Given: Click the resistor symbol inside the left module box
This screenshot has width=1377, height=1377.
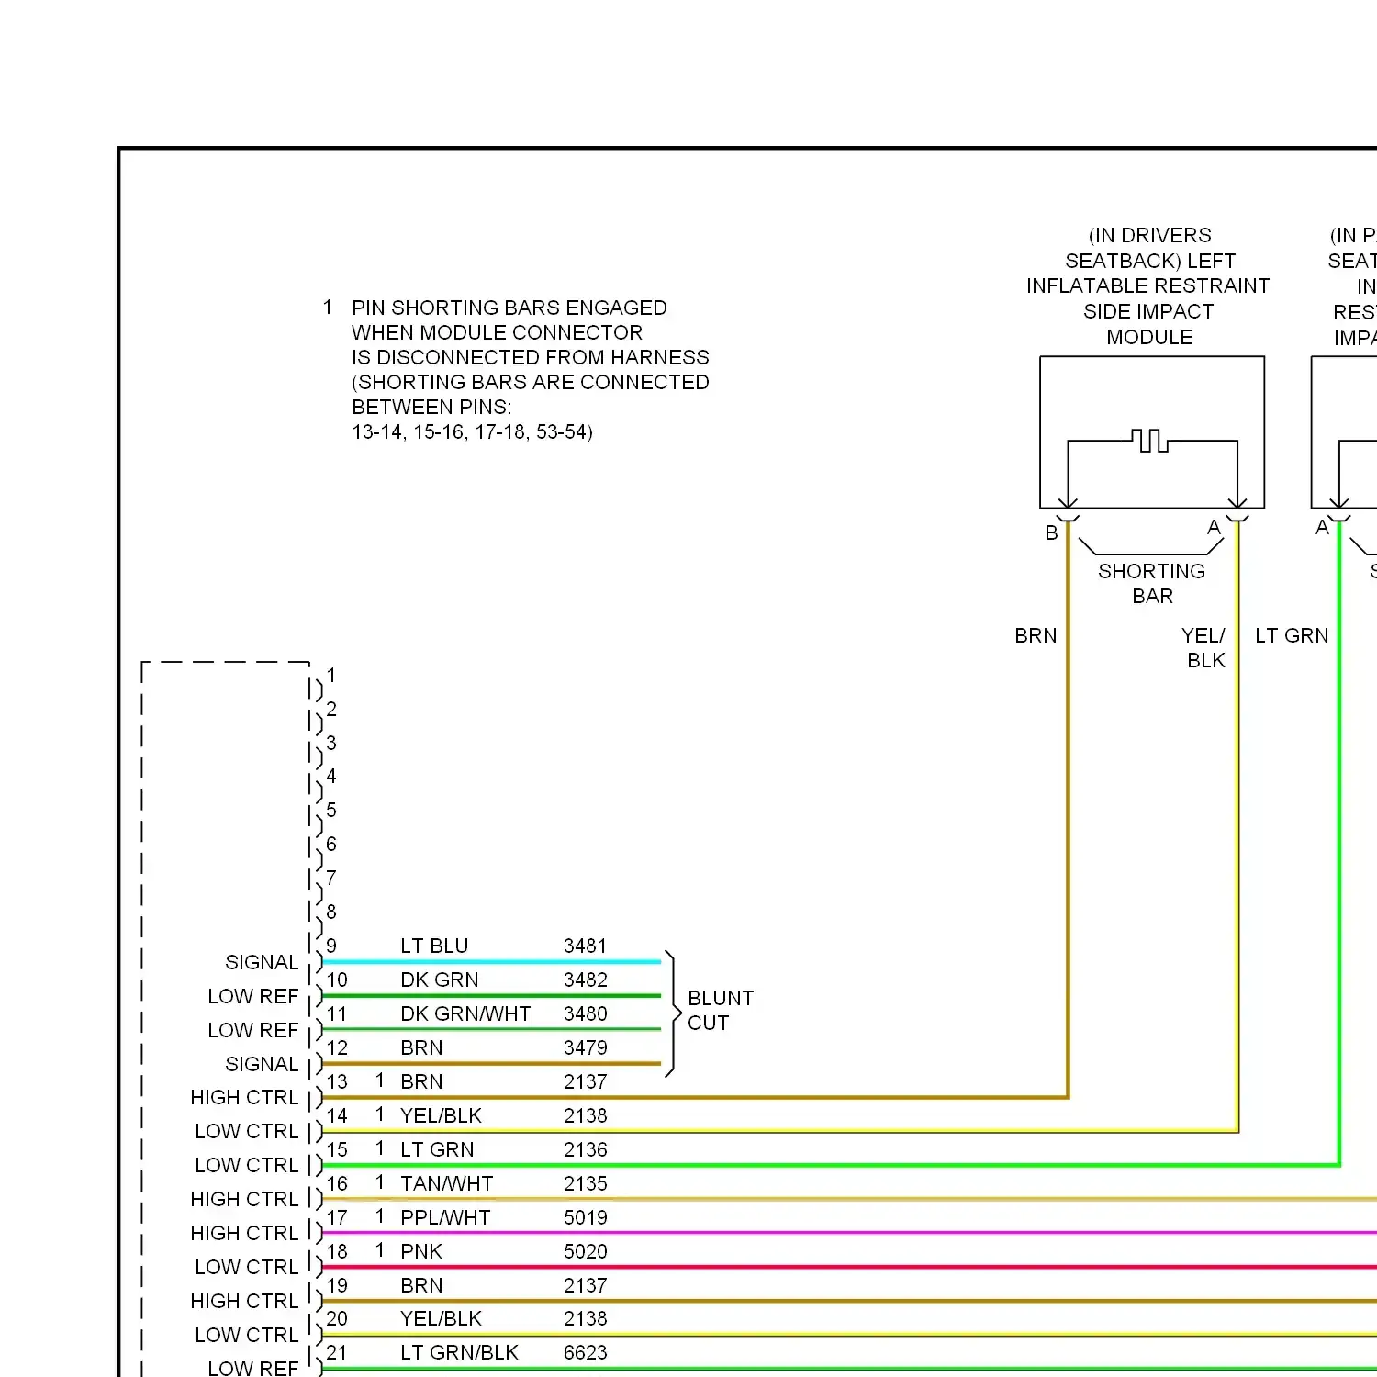Looking at the screenshot, I should click(x=1148, y=440).
